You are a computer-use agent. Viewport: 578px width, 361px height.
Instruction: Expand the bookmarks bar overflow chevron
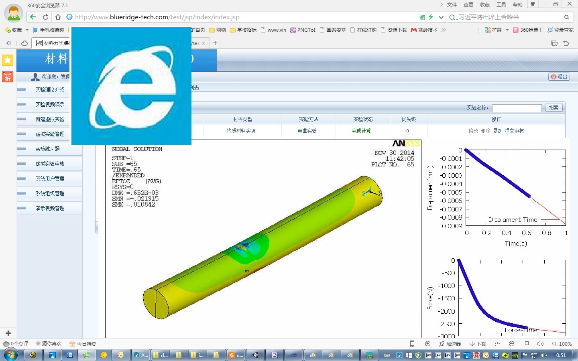point(444,30)
